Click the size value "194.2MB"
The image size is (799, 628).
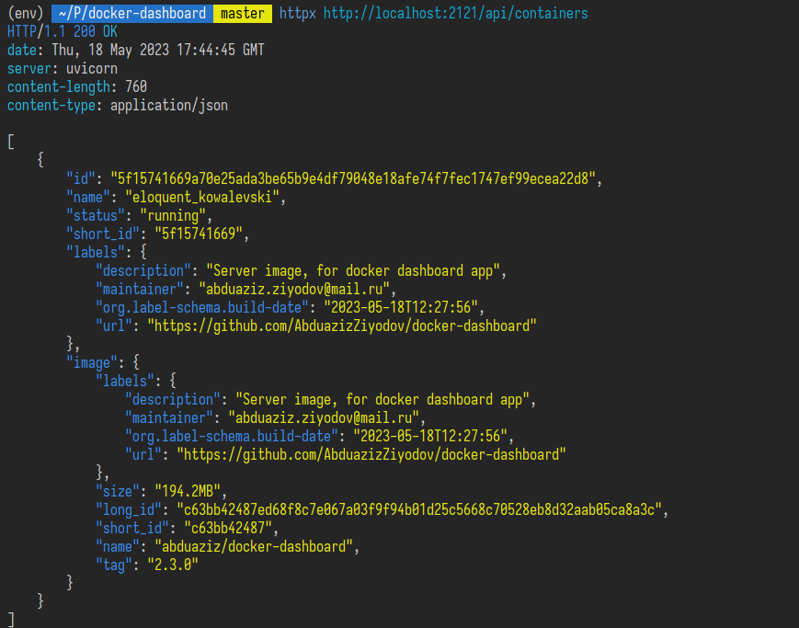pos(188,491)
